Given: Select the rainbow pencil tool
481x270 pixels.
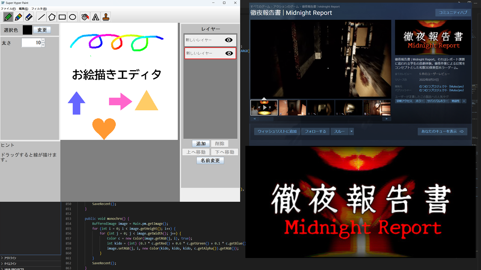Looking at the screenshot, I should 18,17.
